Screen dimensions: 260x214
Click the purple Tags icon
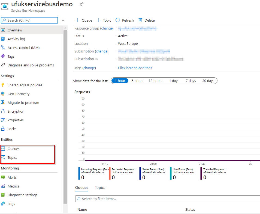coord(3,56)
